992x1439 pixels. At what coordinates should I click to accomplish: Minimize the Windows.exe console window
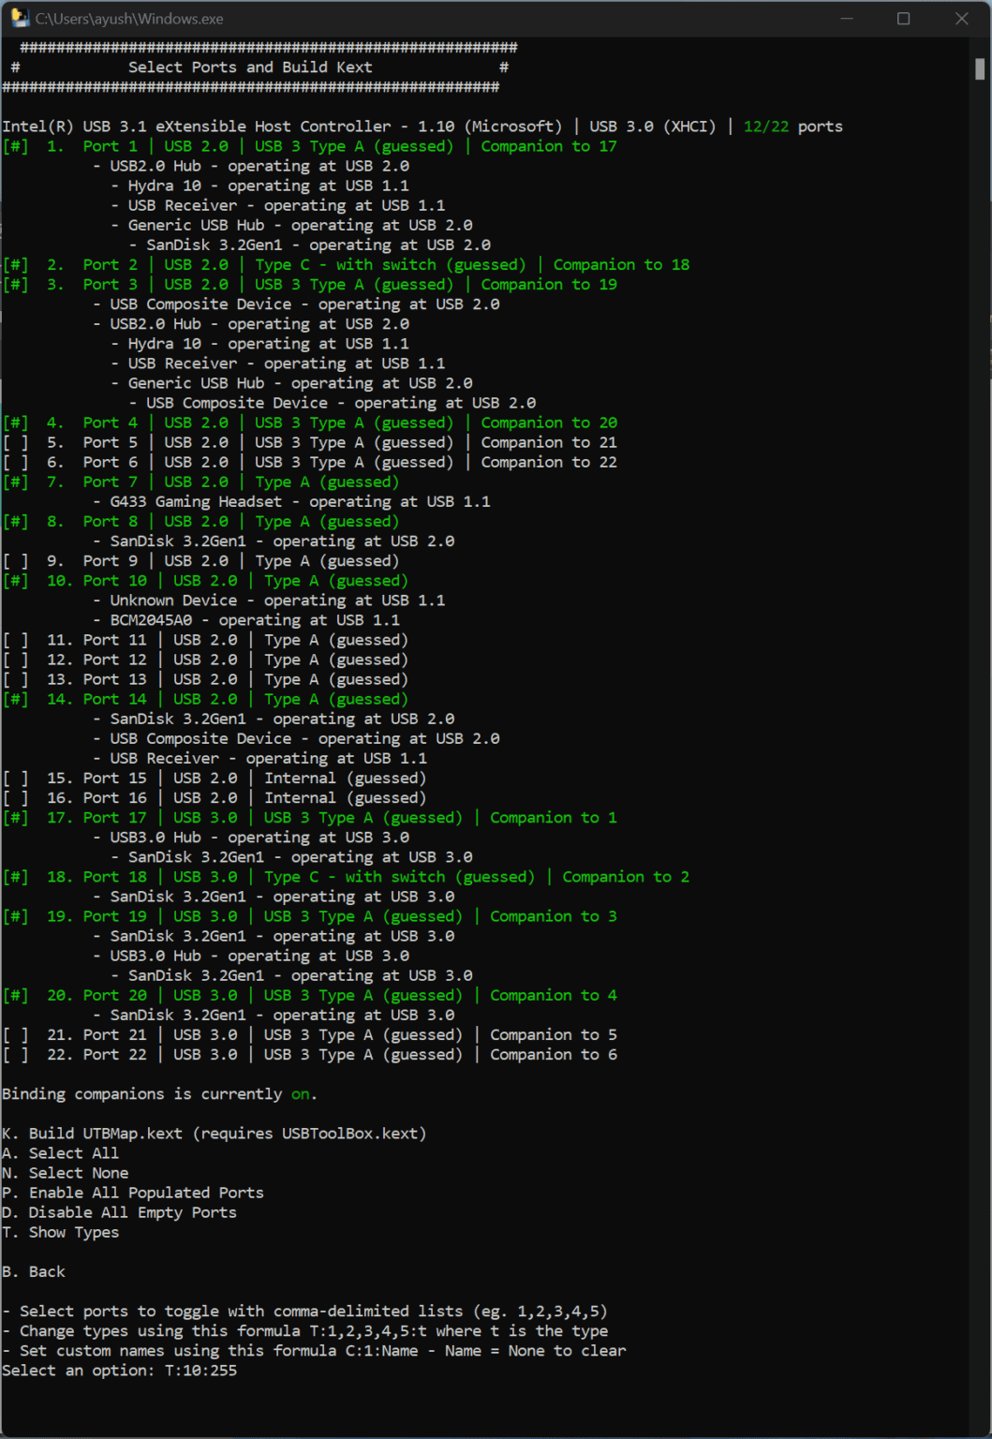[x=846, y=18]
